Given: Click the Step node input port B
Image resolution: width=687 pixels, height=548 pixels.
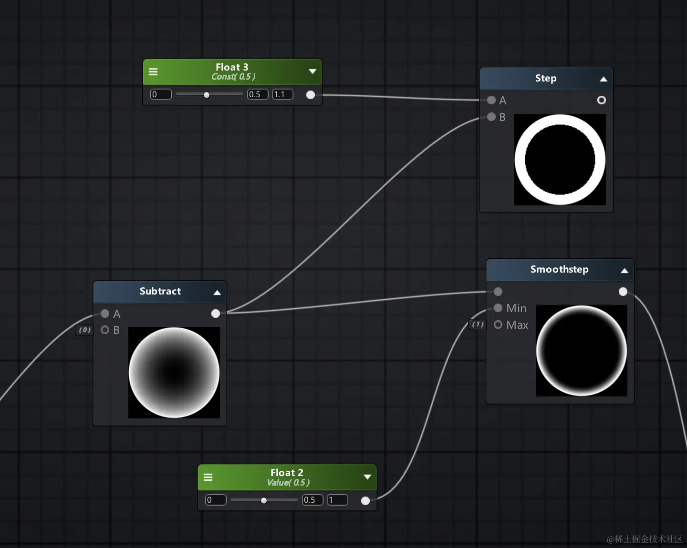Looking at the screenshot, I should pyautogui.click(x=491, y=117).
